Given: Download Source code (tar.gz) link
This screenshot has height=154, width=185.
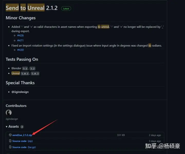Looking at the screenshot, I should point(24,147).
